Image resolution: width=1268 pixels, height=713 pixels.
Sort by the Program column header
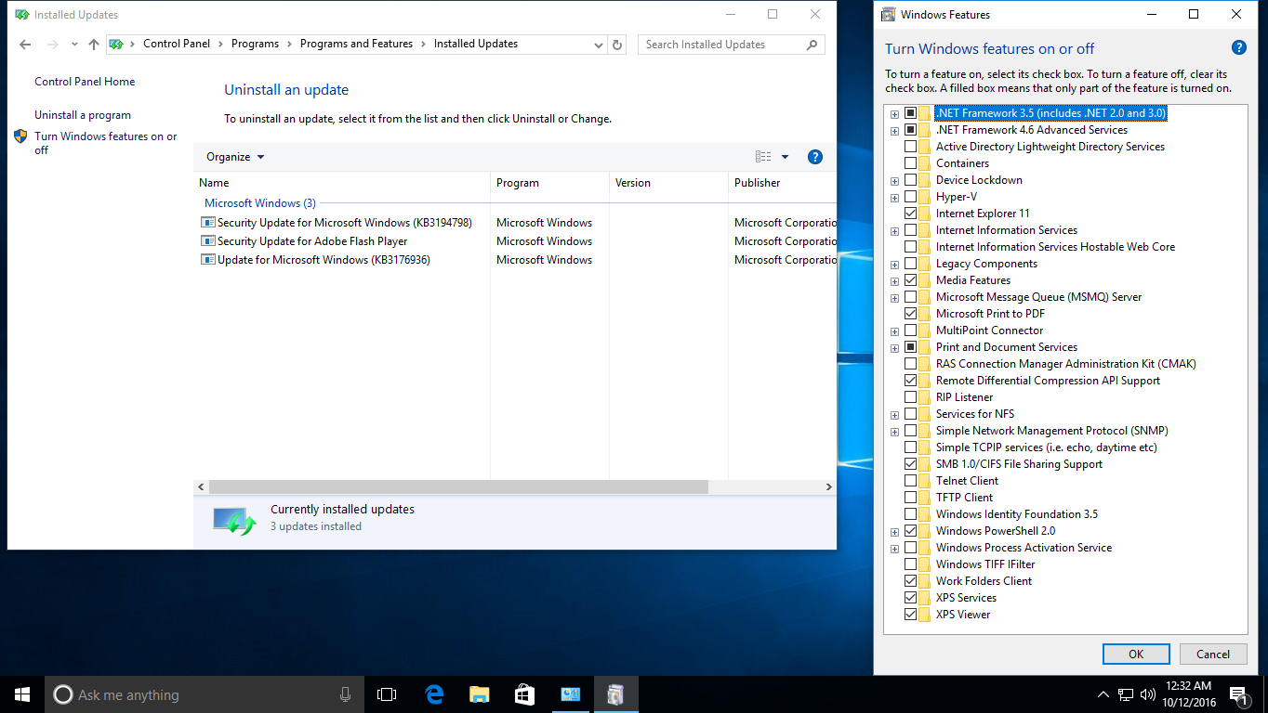tap(549, 183)
